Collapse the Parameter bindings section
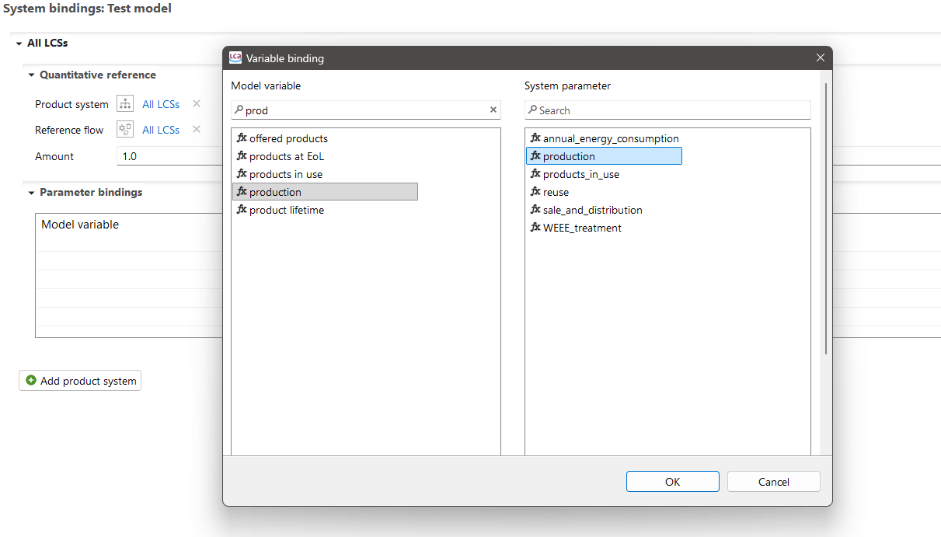 pyautogui.click(x=32, y=193)
